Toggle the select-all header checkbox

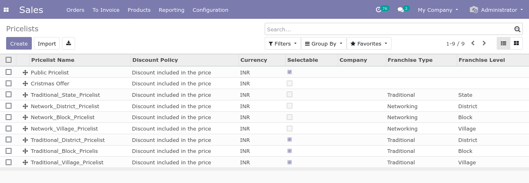pyautogui.click(x=9, y=60)
